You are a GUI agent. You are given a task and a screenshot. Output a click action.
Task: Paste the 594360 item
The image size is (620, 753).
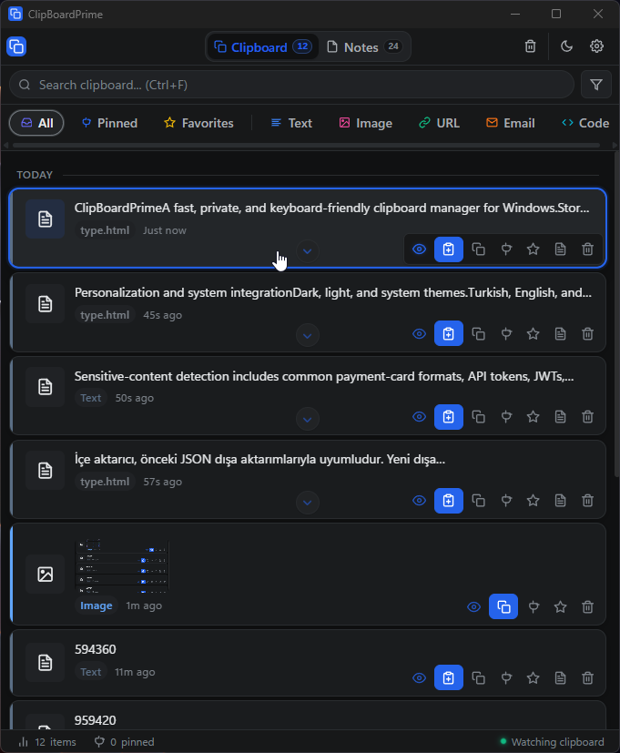coord(449,677)
